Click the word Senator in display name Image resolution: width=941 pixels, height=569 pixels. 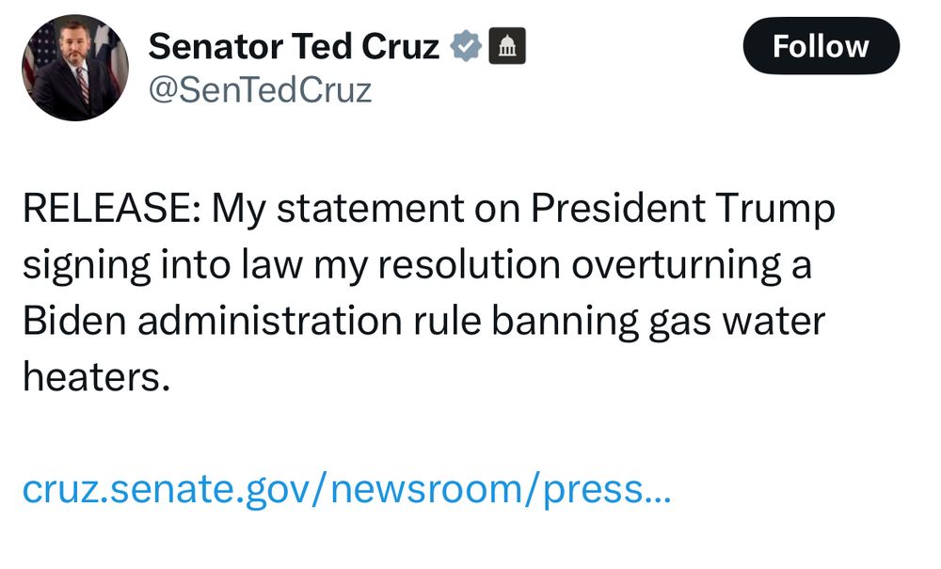pos(215,46)
